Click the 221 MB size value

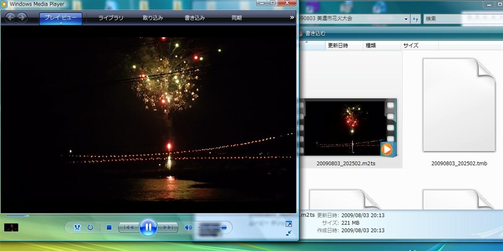coord(350,223)
